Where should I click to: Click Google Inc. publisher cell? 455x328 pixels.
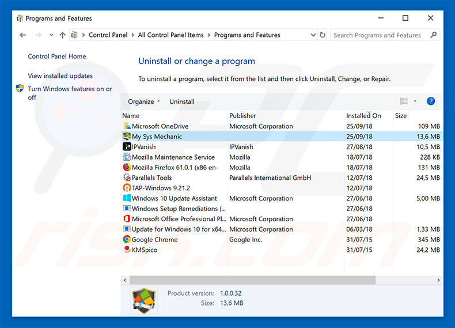pos(245,239)
